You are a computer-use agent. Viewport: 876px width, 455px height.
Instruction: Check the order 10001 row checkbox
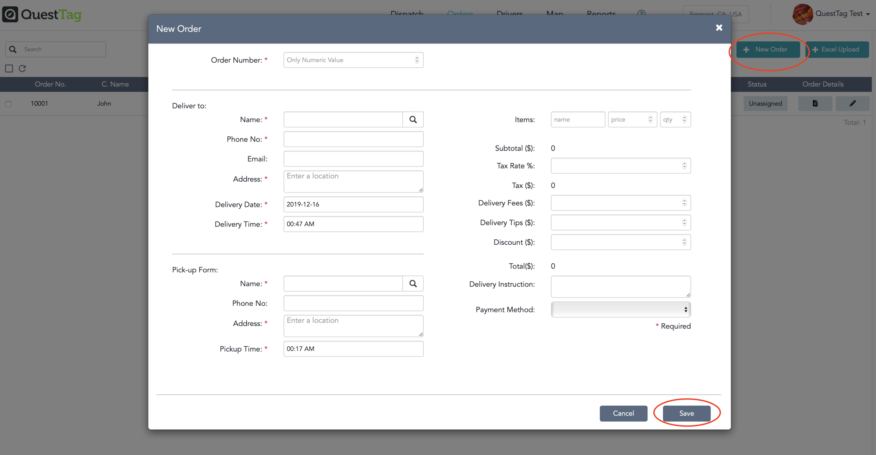pos(8,104)
